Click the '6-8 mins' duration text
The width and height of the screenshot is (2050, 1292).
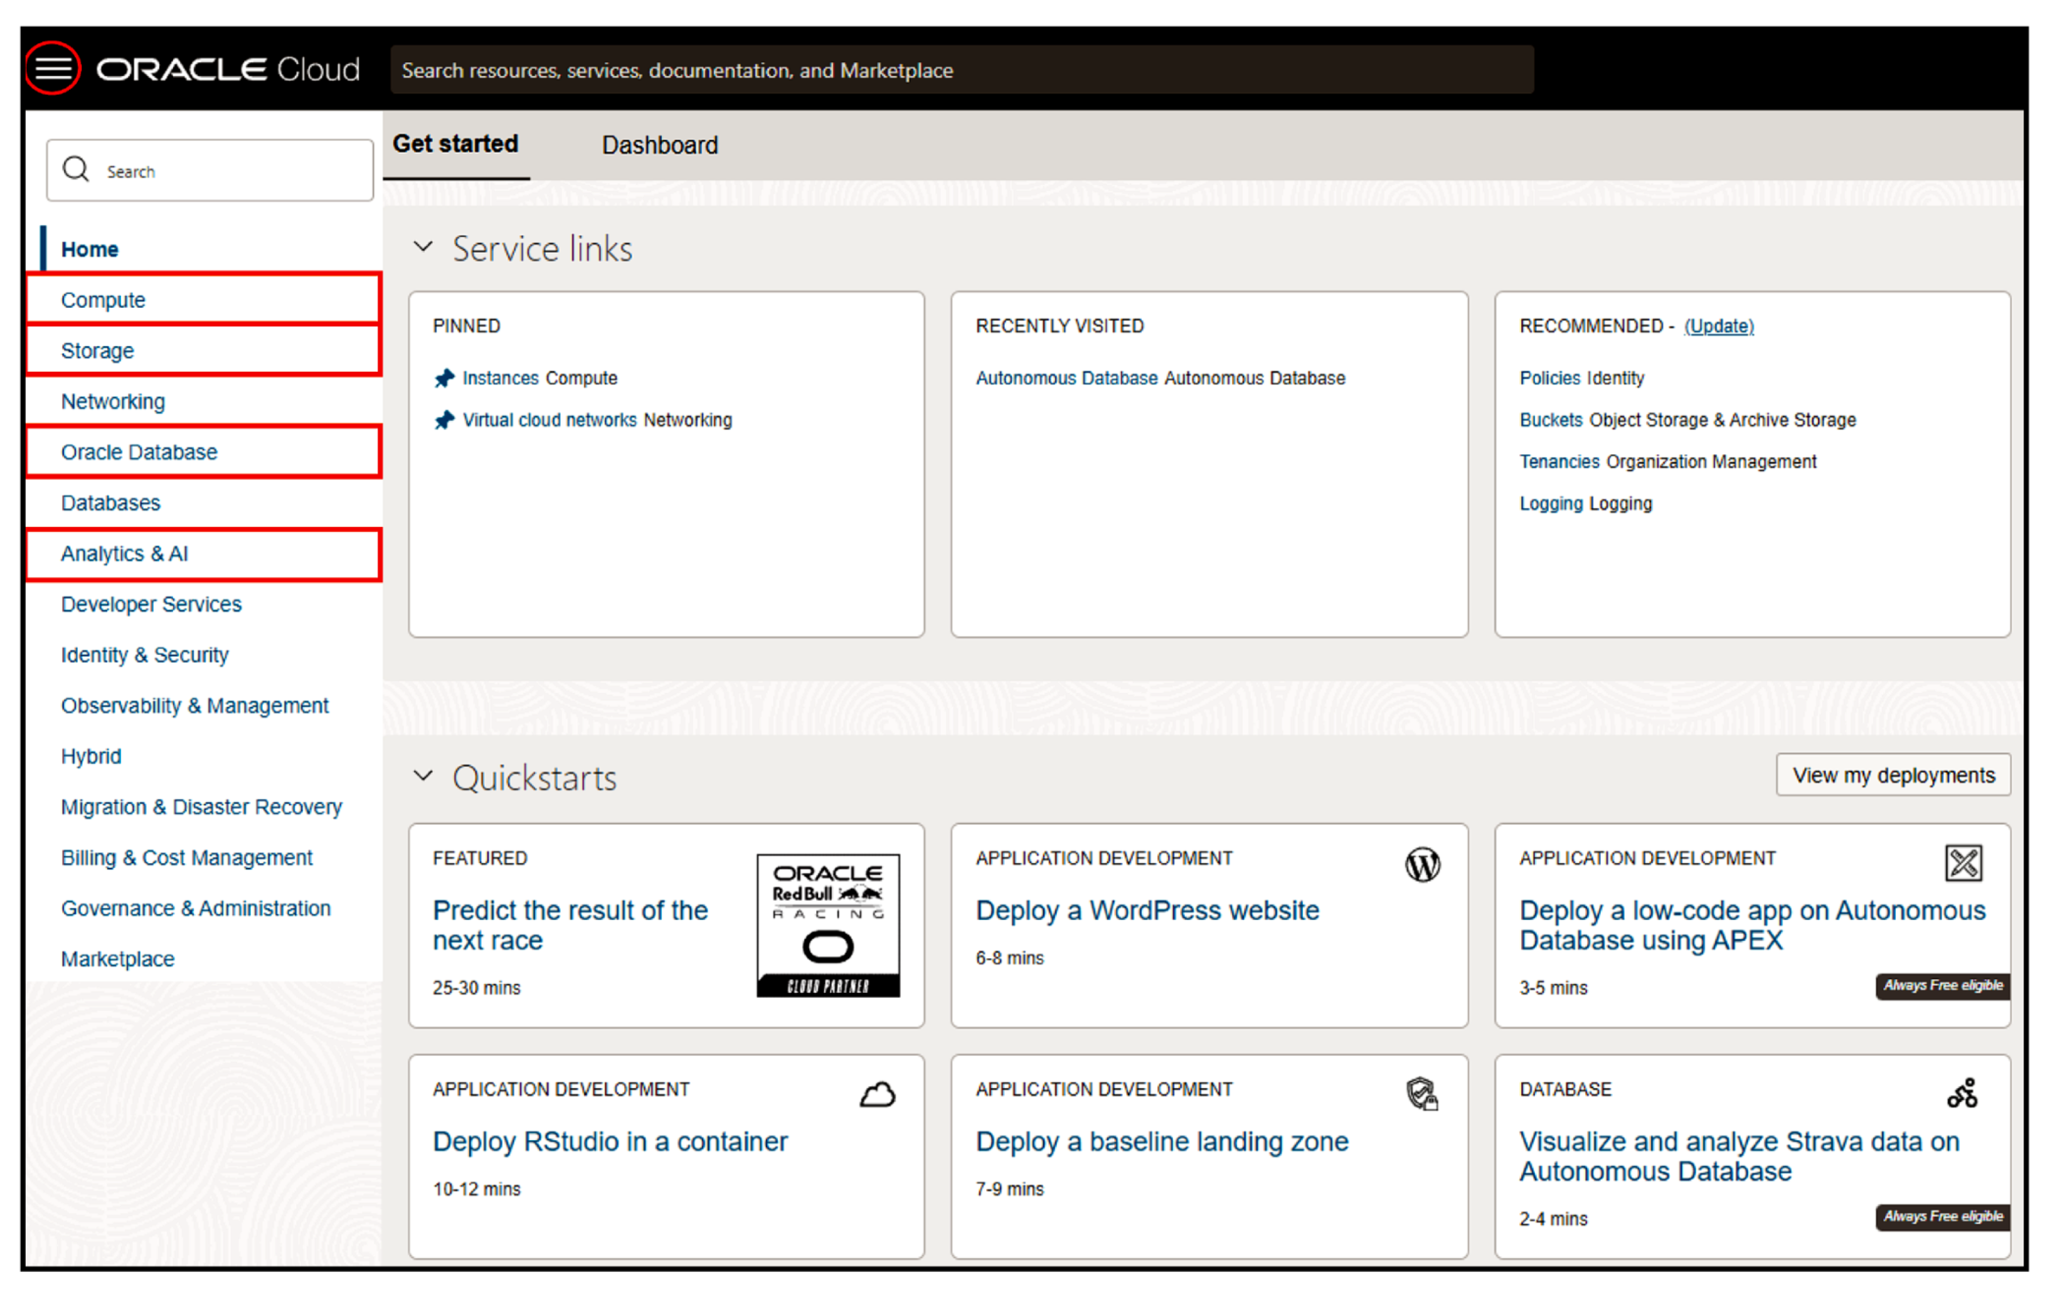pos(1010,958)
